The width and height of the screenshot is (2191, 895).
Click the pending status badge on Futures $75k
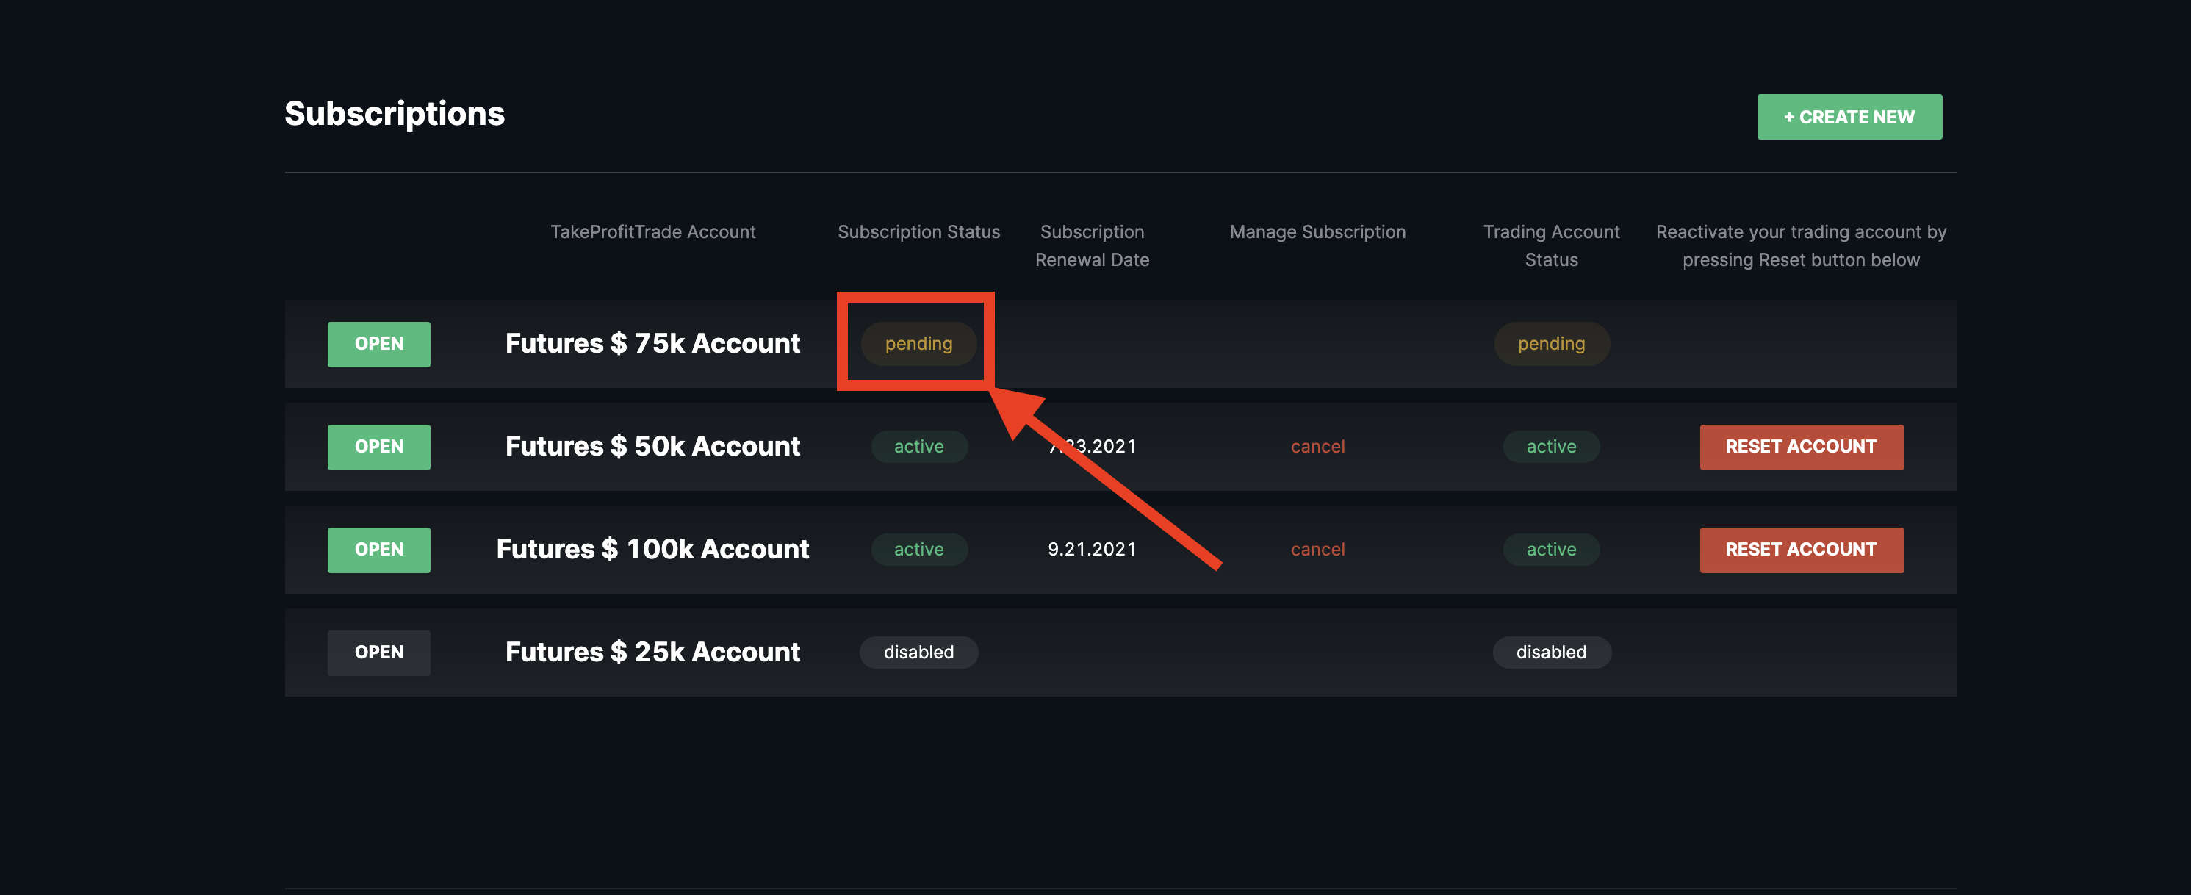tap(918, 342)
